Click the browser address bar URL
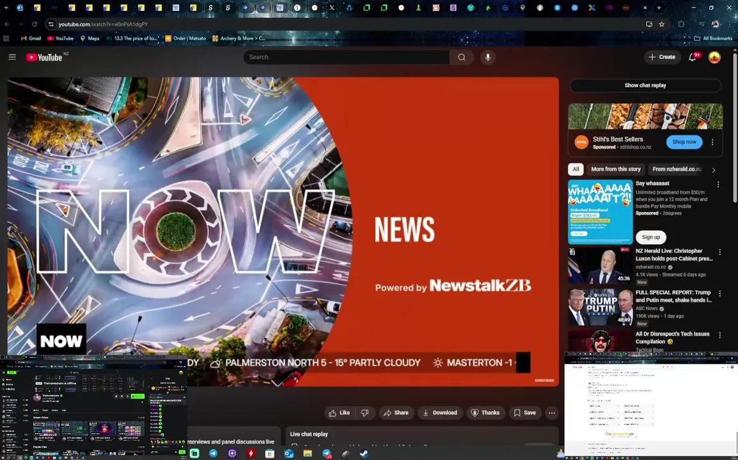This screenshot has width=738, height=460. [x=102, y=24]
